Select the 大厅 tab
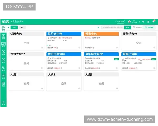This screenshot has height=126, width=158. [22, 28]
